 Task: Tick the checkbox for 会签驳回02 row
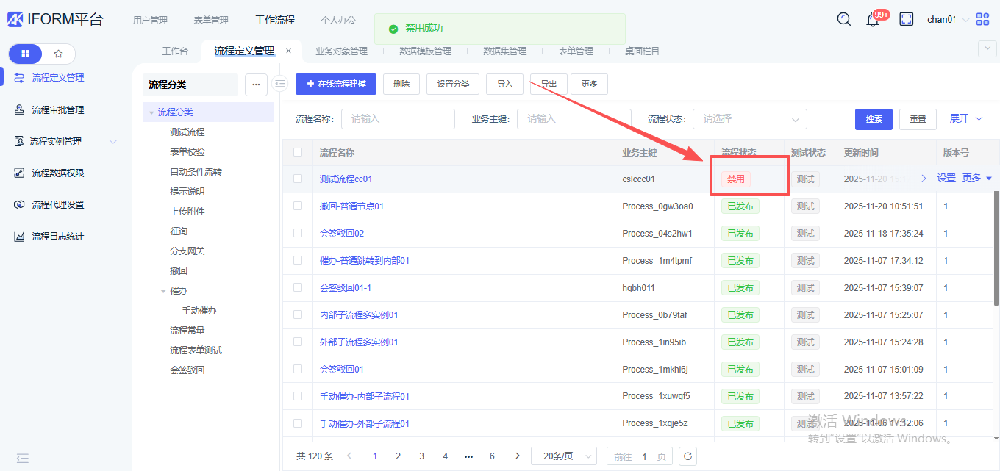tap(298, 233)
